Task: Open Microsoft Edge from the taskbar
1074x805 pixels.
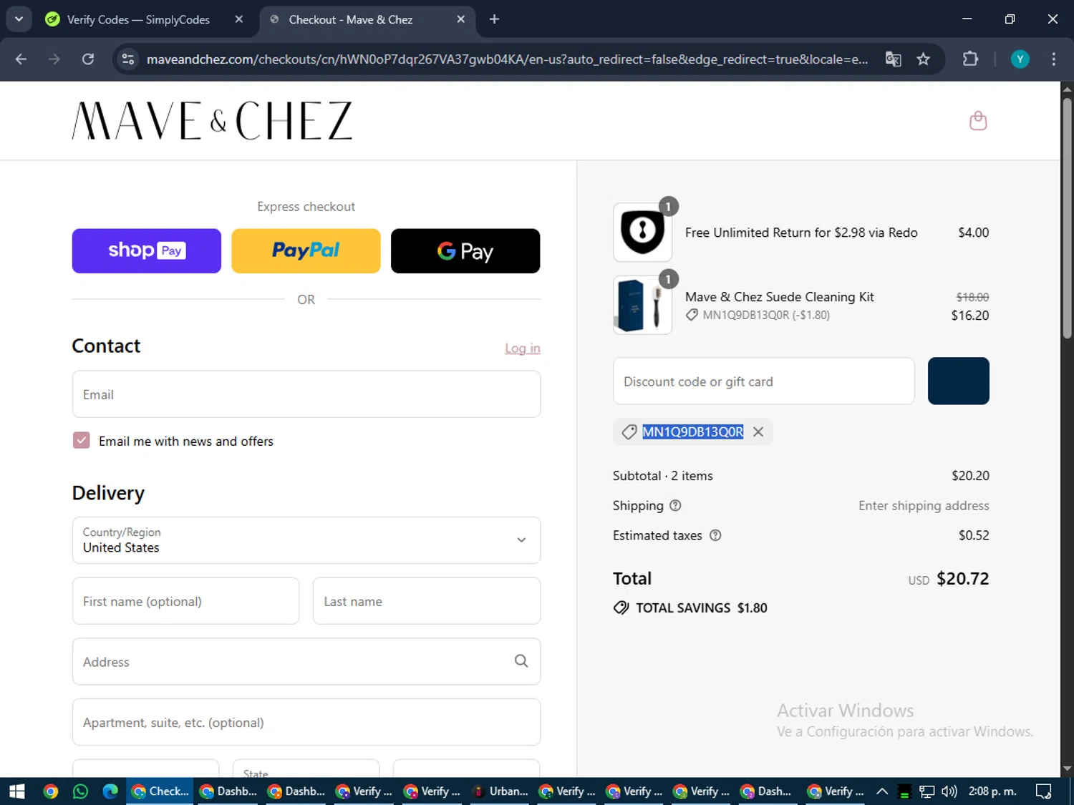Action: [110, 791]
